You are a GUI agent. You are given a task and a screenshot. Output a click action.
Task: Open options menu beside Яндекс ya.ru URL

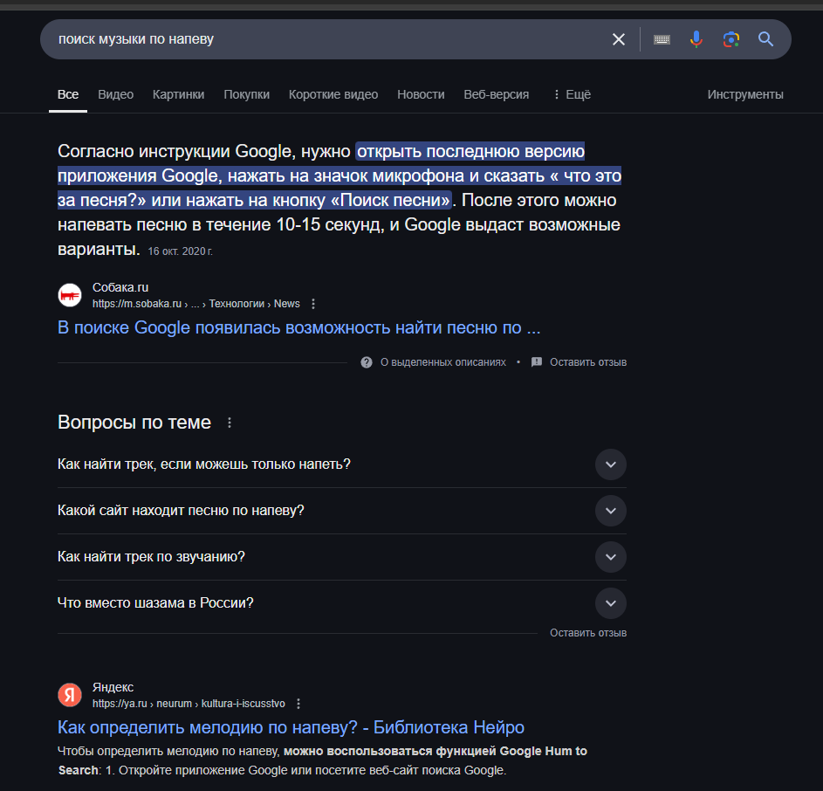(298, 704)
